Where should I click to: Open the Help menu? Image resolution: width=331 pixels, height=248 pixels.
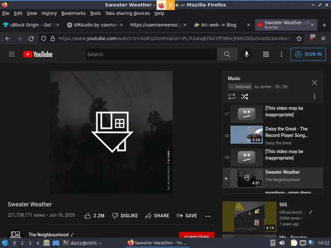click(x=159, y=13)
